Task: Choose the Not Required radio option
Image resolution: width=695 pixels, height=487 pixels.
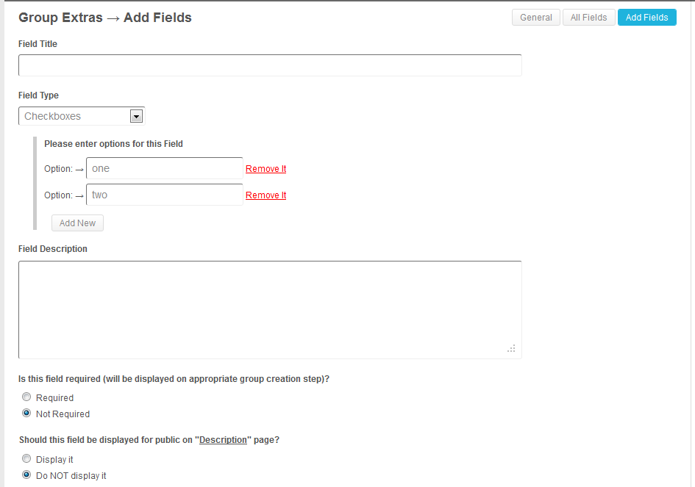Action: coord(26,414)
